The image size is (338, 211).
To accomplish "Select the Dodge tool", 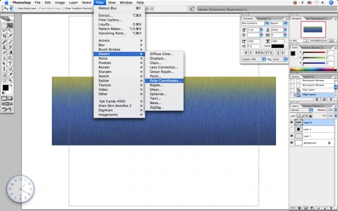I will point(10,57).
